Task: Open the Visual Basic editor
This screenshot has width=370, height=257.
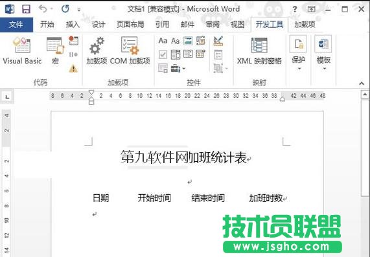Action: (22, 51)
